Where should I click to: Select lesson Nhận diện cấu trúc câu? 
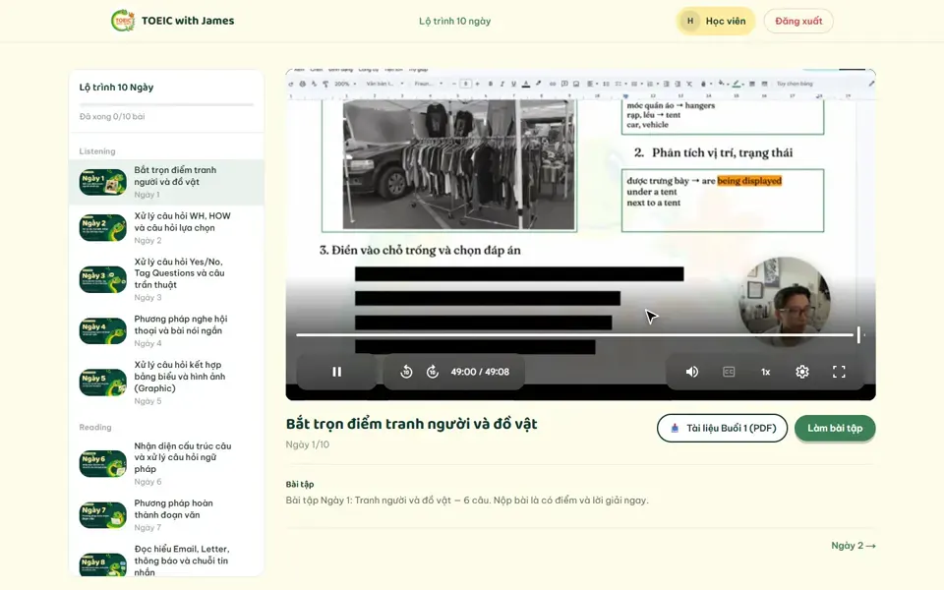(x=167, y=463)
